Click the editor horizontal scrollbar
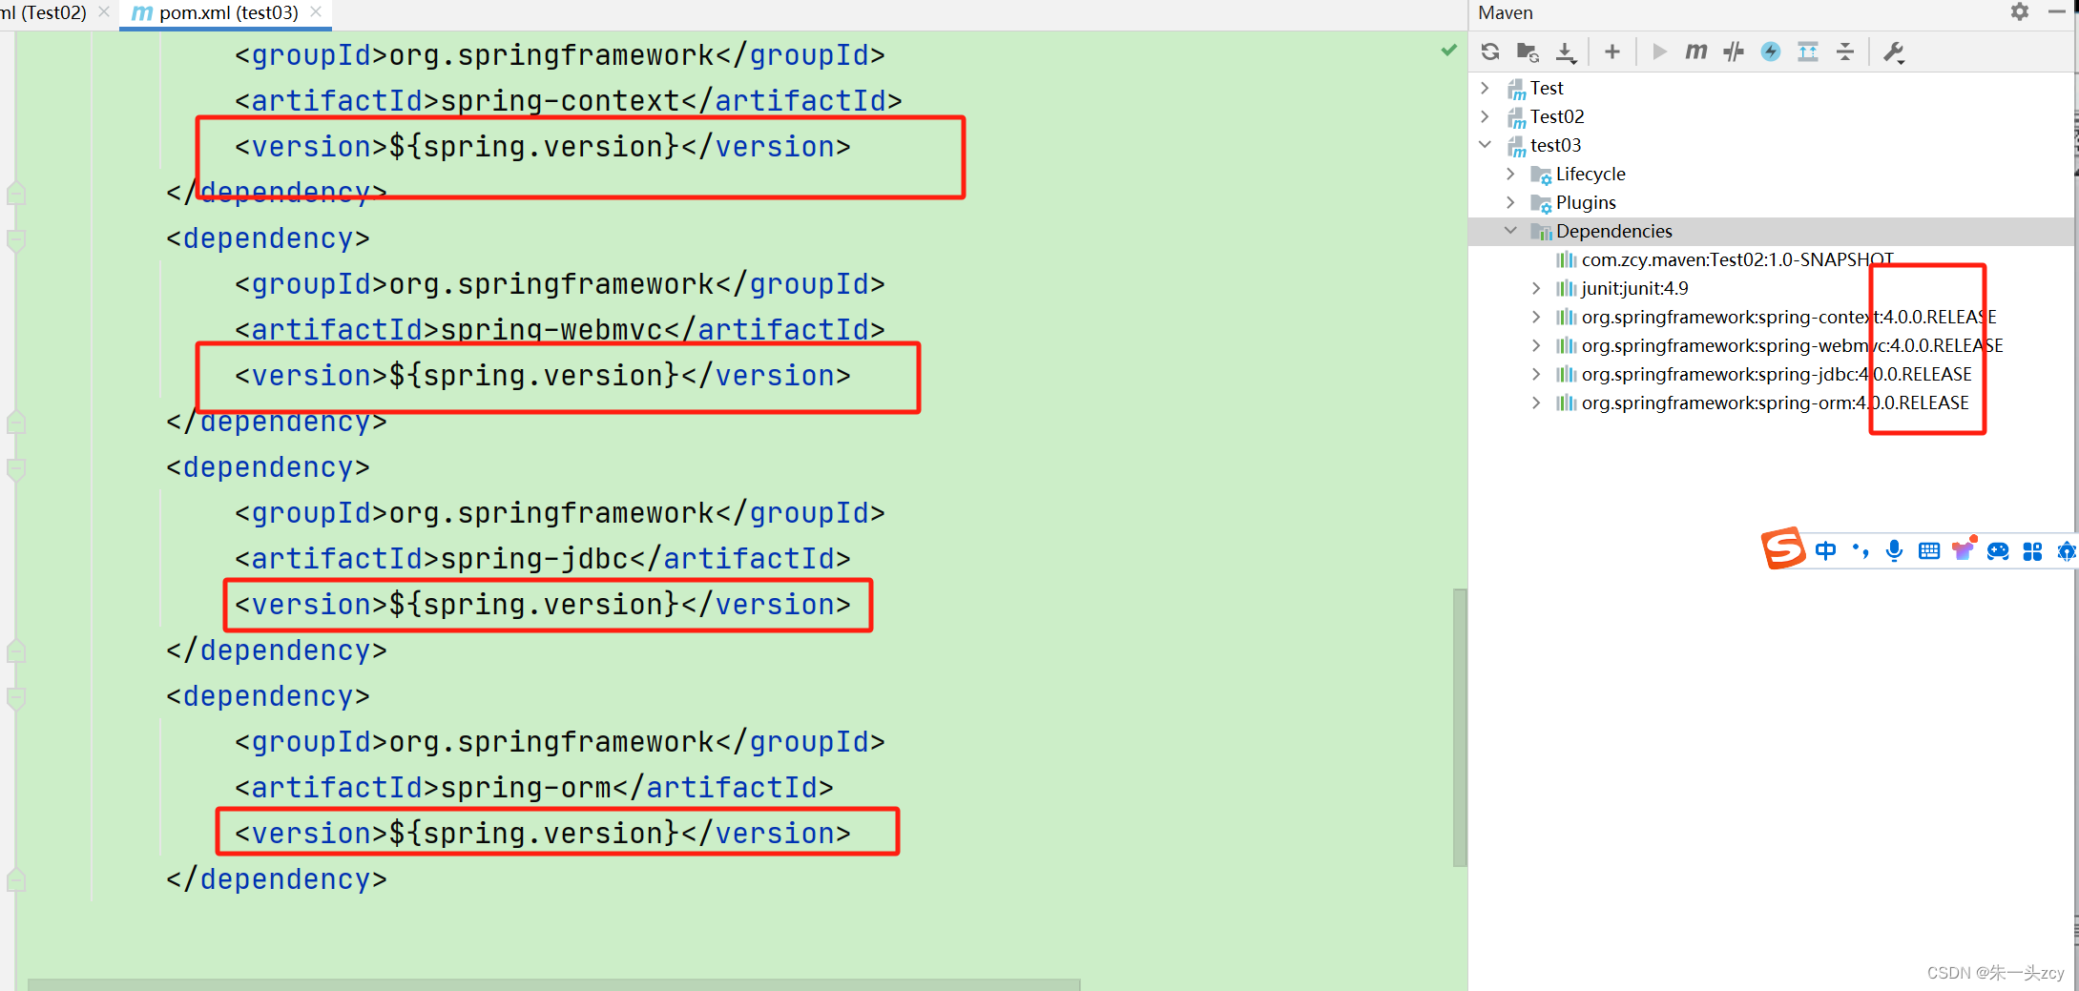Viewport: 2079px width, 991px height. tap(553, 984)
